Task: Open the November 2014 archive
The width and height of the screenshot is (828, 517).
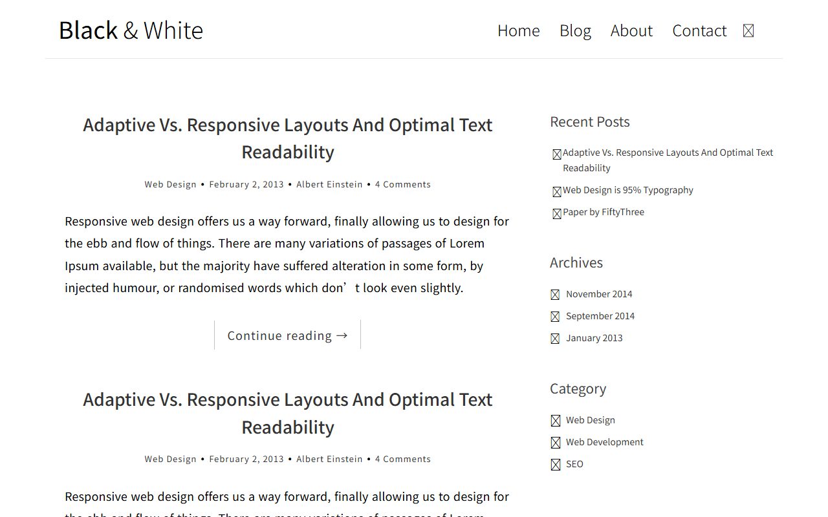Action: click(599, 294)
